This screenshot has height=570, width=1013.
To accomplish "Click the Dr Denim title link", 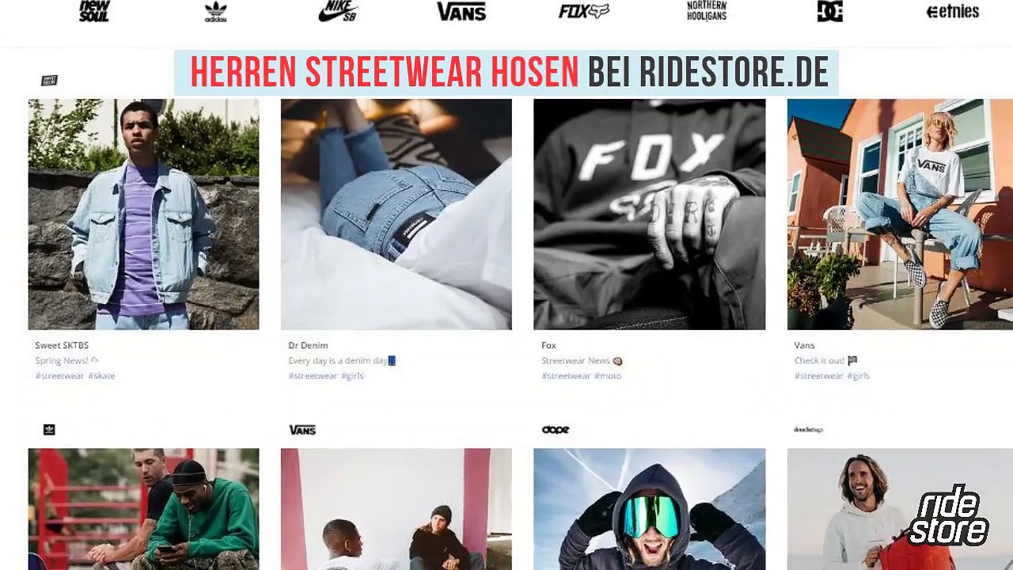I will [308, 345].
